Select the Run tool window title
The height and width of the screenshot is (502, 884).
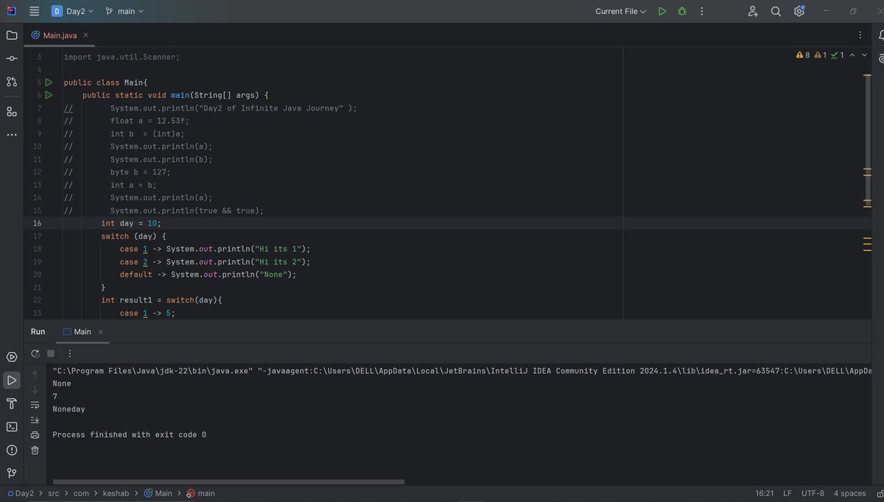pyautogui.click(x=38, y=331)
